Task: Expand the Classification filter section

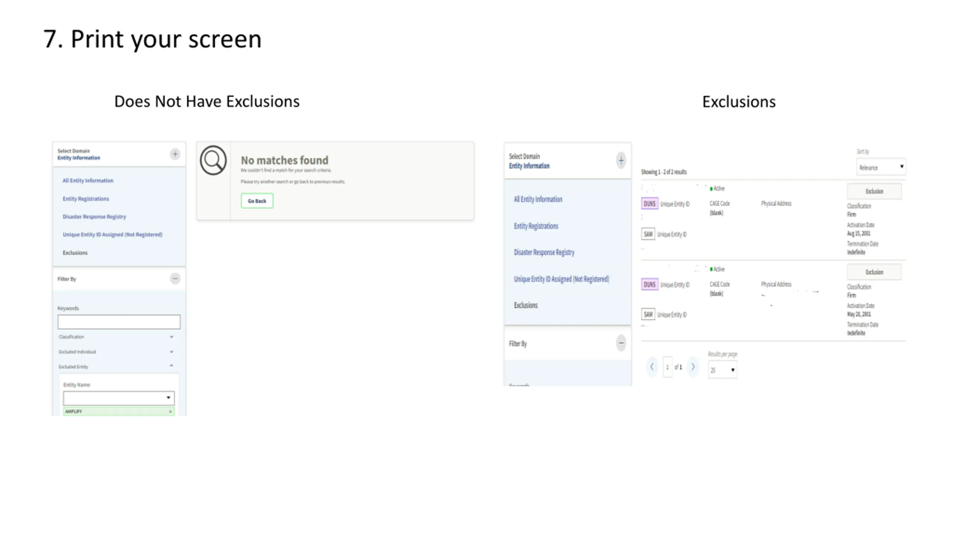Action: [116, 337]
